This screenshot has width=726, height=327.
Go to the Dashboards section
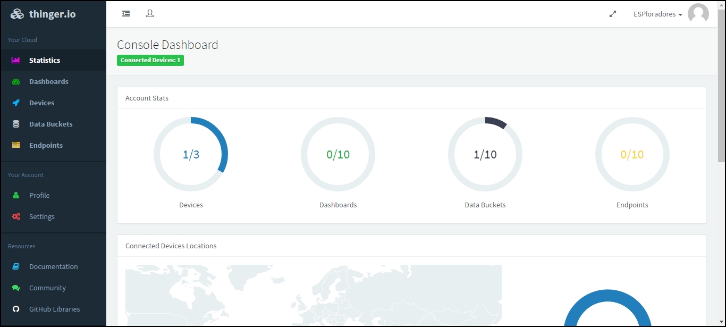(x=53, y=81)
